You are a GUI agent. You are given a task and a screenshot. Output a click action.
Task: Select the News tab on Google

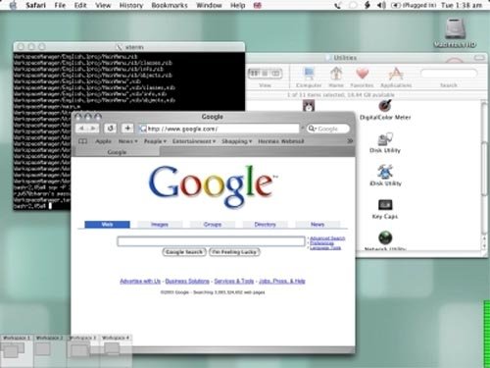pos(318,225)
